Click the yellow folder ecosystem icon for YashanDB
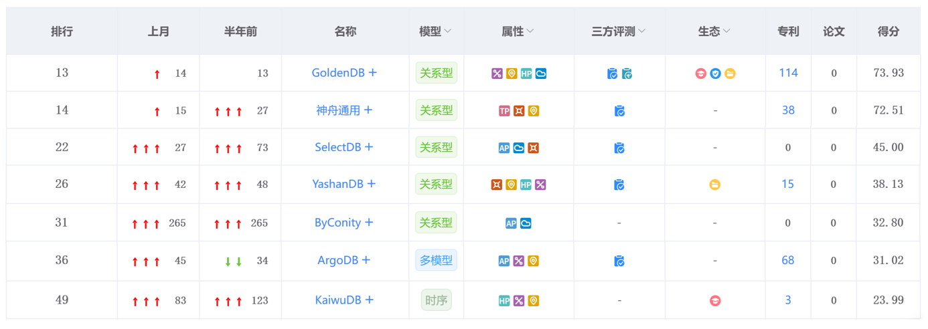 715,185
